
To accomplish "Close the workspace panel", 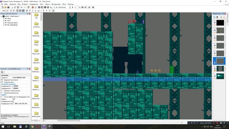I will pos(29,14).
